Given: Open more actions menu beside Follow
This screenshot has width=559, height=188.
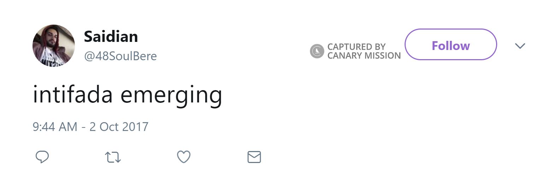Looking at the screenshot, I should 520,46.
